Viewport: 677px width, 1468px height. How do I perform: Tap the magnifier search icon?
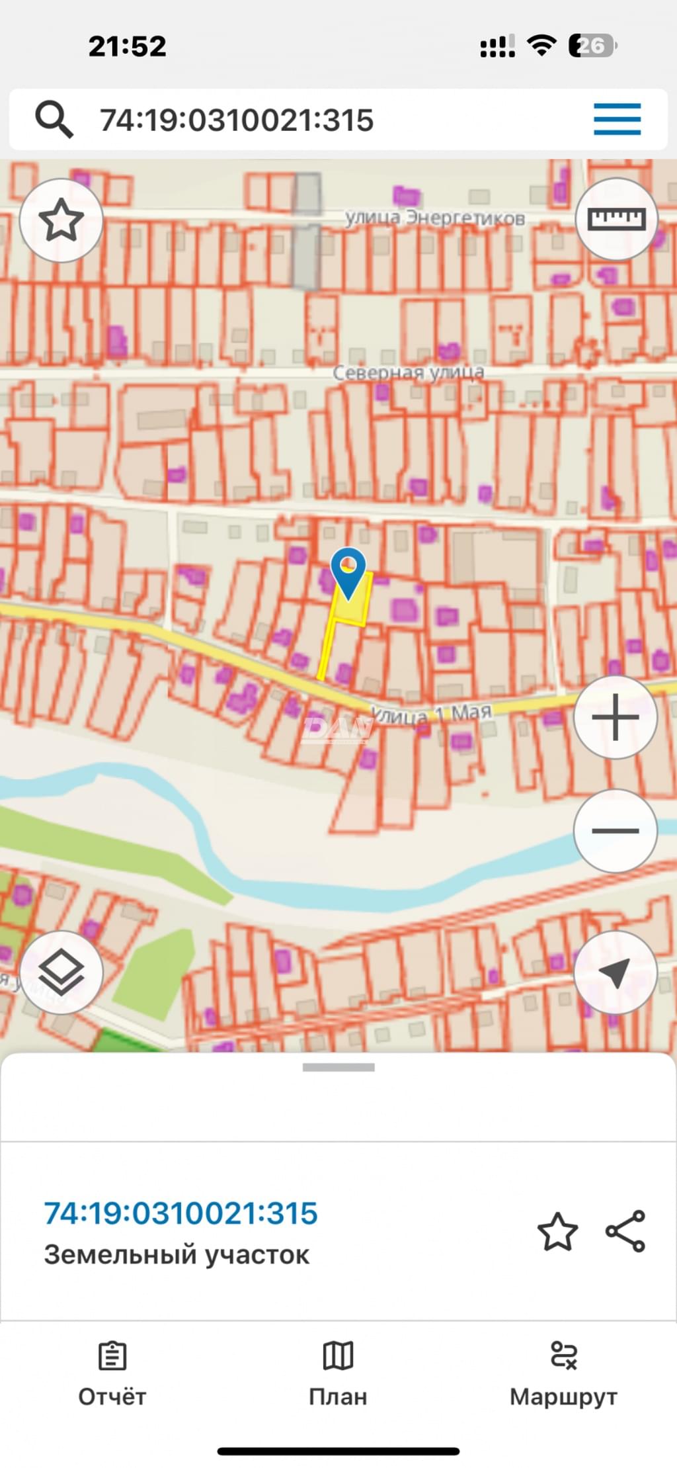click(x=54, y=119)
